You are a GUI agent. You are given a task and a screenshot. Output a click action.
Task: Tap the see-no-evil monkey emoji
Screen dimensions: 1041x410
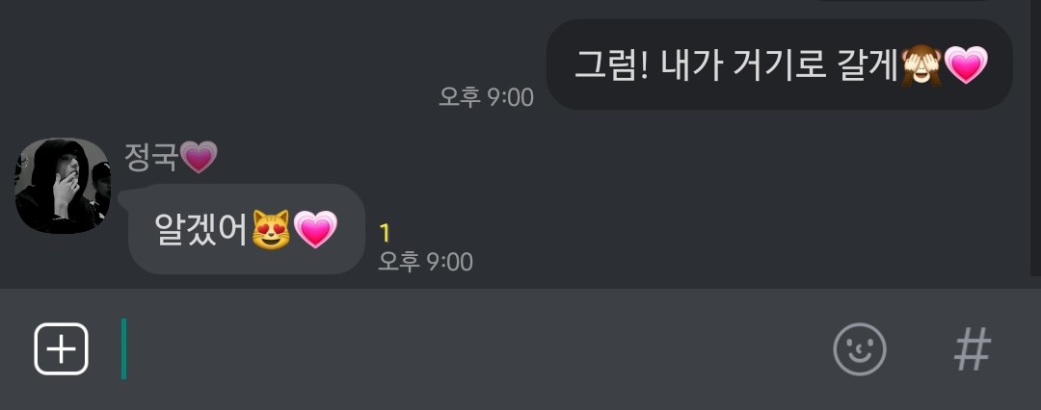click(x=921, y=65)
